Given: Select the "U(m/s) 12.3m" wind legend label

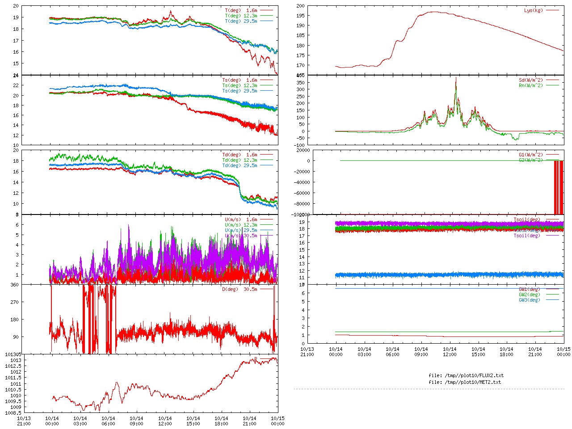Looking at the screenshot, I should (x=241, y=225).
